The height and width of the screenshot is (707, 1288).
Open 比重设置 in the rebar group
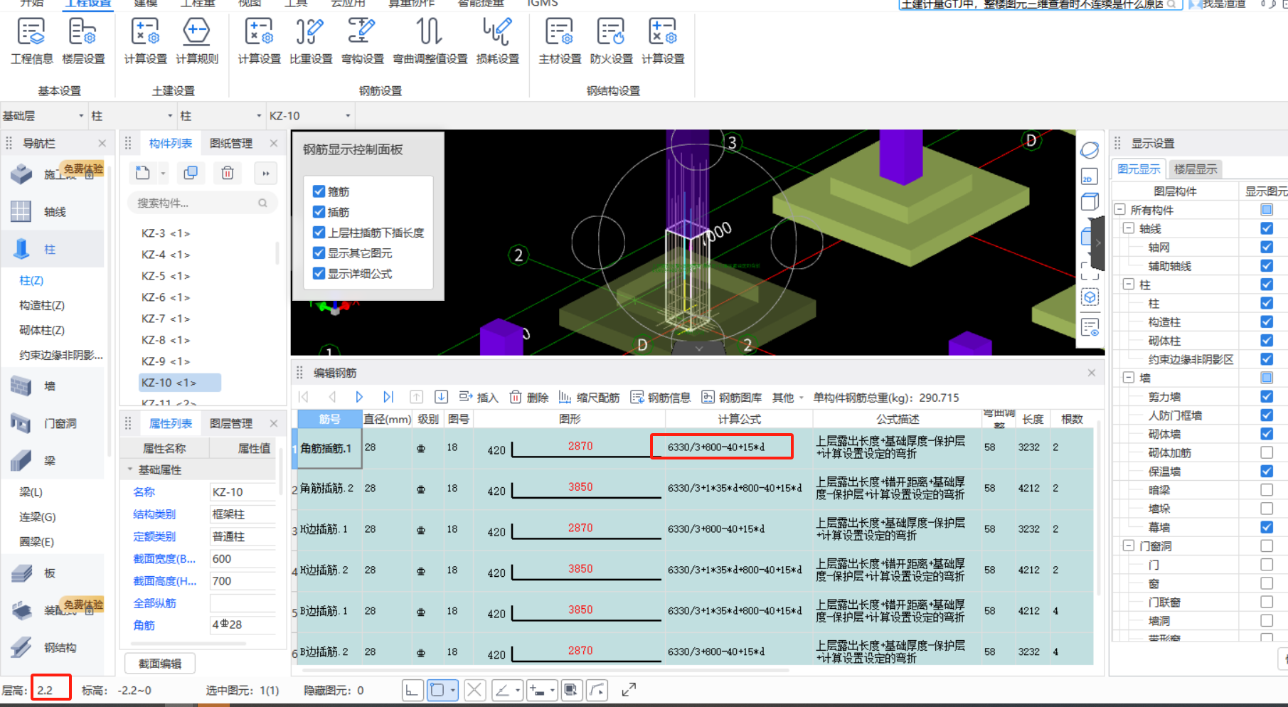tap(311, 41)
